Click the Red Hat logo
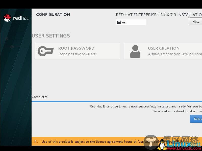Screen dimensions: 202x151 pos(16,18)
